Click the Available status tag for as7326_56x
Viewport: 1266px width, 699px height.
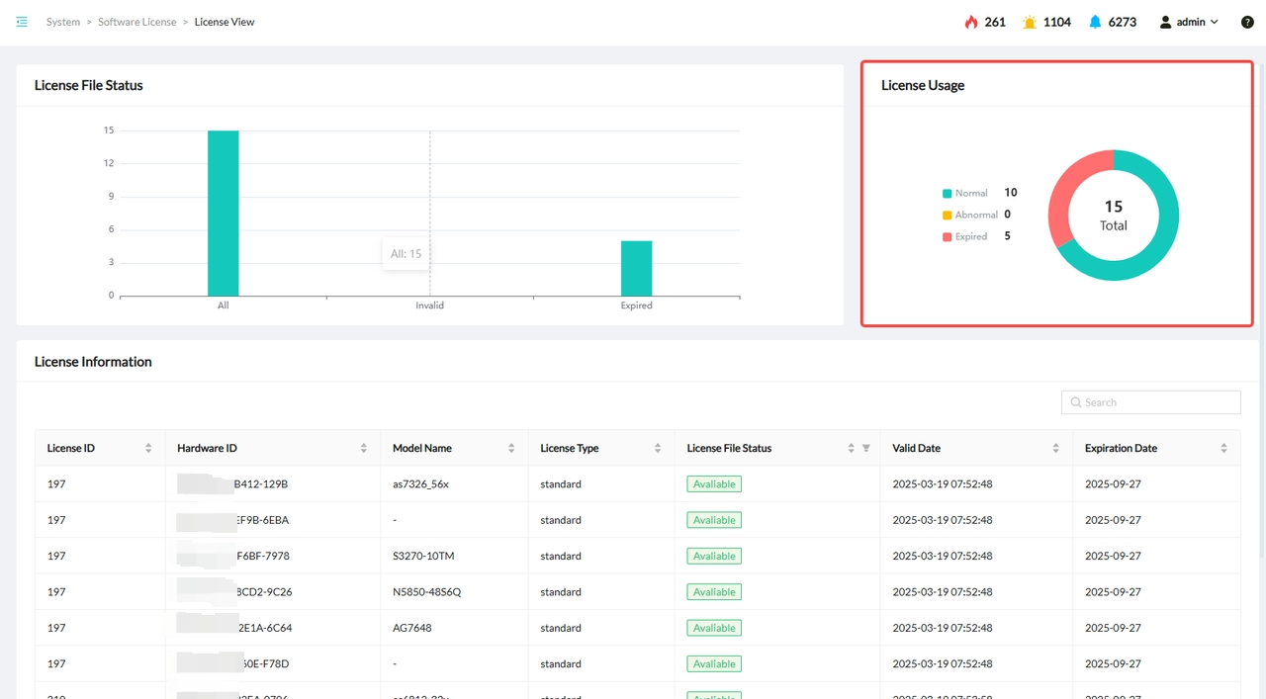(714, 484)
